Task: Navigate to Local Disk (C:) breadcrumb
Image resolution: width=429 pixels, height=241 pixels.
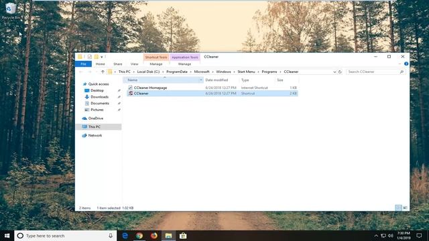Action: [x=148, y=72]
